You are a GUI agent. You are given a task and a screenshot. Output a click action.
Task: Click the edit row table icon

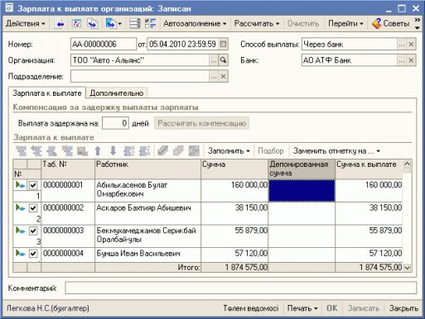(51, 151)
